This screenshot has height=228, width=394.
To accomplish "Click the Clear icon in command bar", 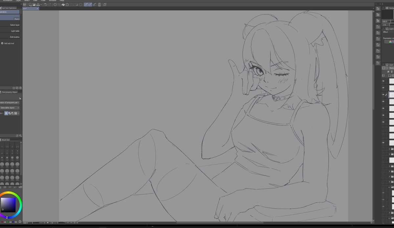I will 55,5.
